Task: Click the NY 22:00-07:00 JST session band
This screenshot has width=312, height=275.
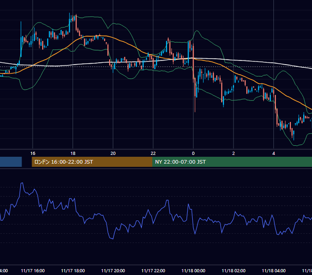Action: [x=232, y=162]
